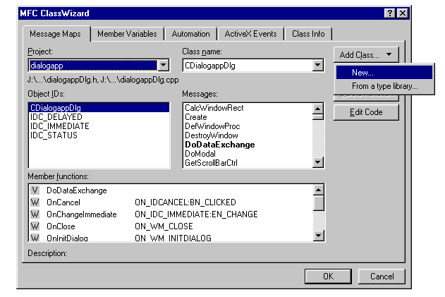Select the bold DoDataExchange message
This screenshot has height=297, width=445.
(x=248, y=145)
